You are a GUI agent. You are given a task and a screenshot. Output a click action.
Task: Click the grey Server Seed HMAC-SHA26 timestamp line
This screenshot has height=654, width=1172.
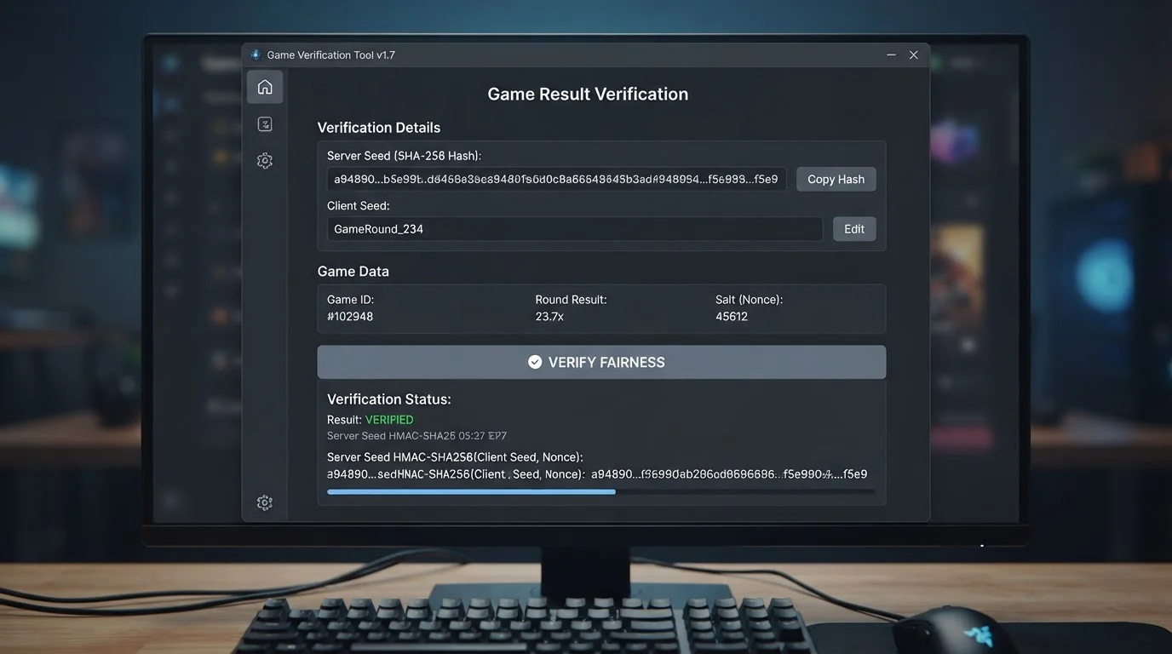click(x=417, y=436)
